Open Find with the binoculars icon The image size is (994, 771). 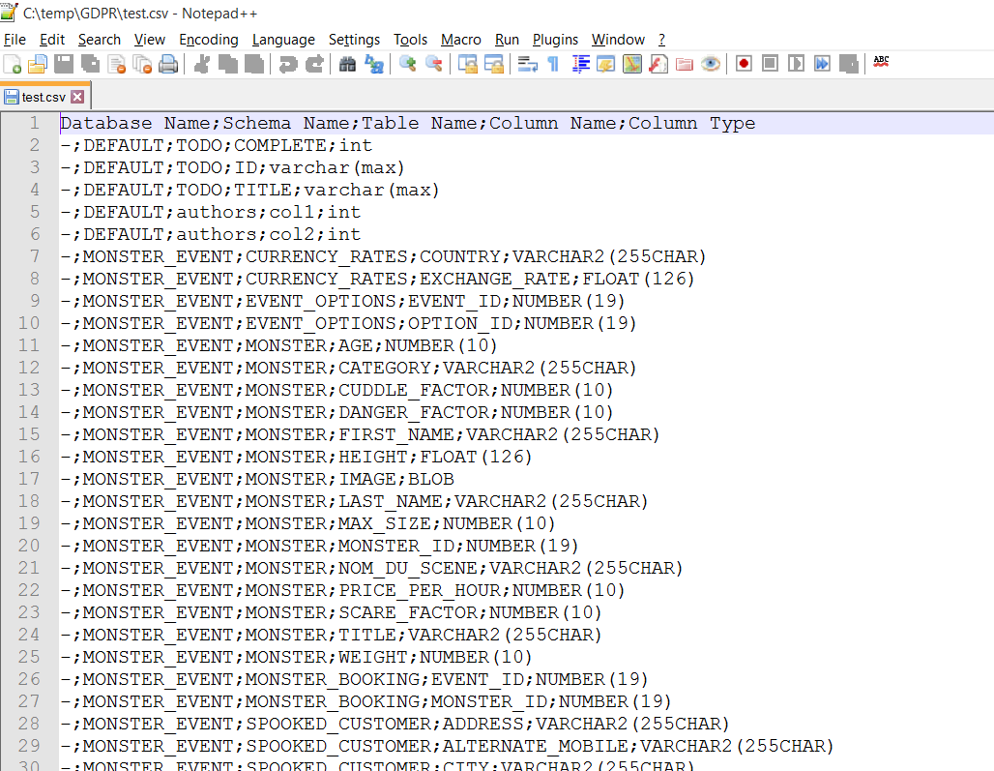(347, 64)
